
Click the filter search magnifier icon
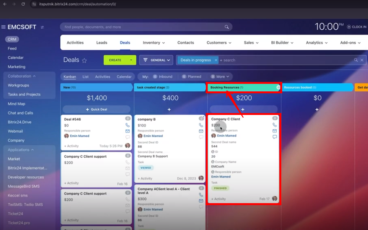tap(356, 60)
